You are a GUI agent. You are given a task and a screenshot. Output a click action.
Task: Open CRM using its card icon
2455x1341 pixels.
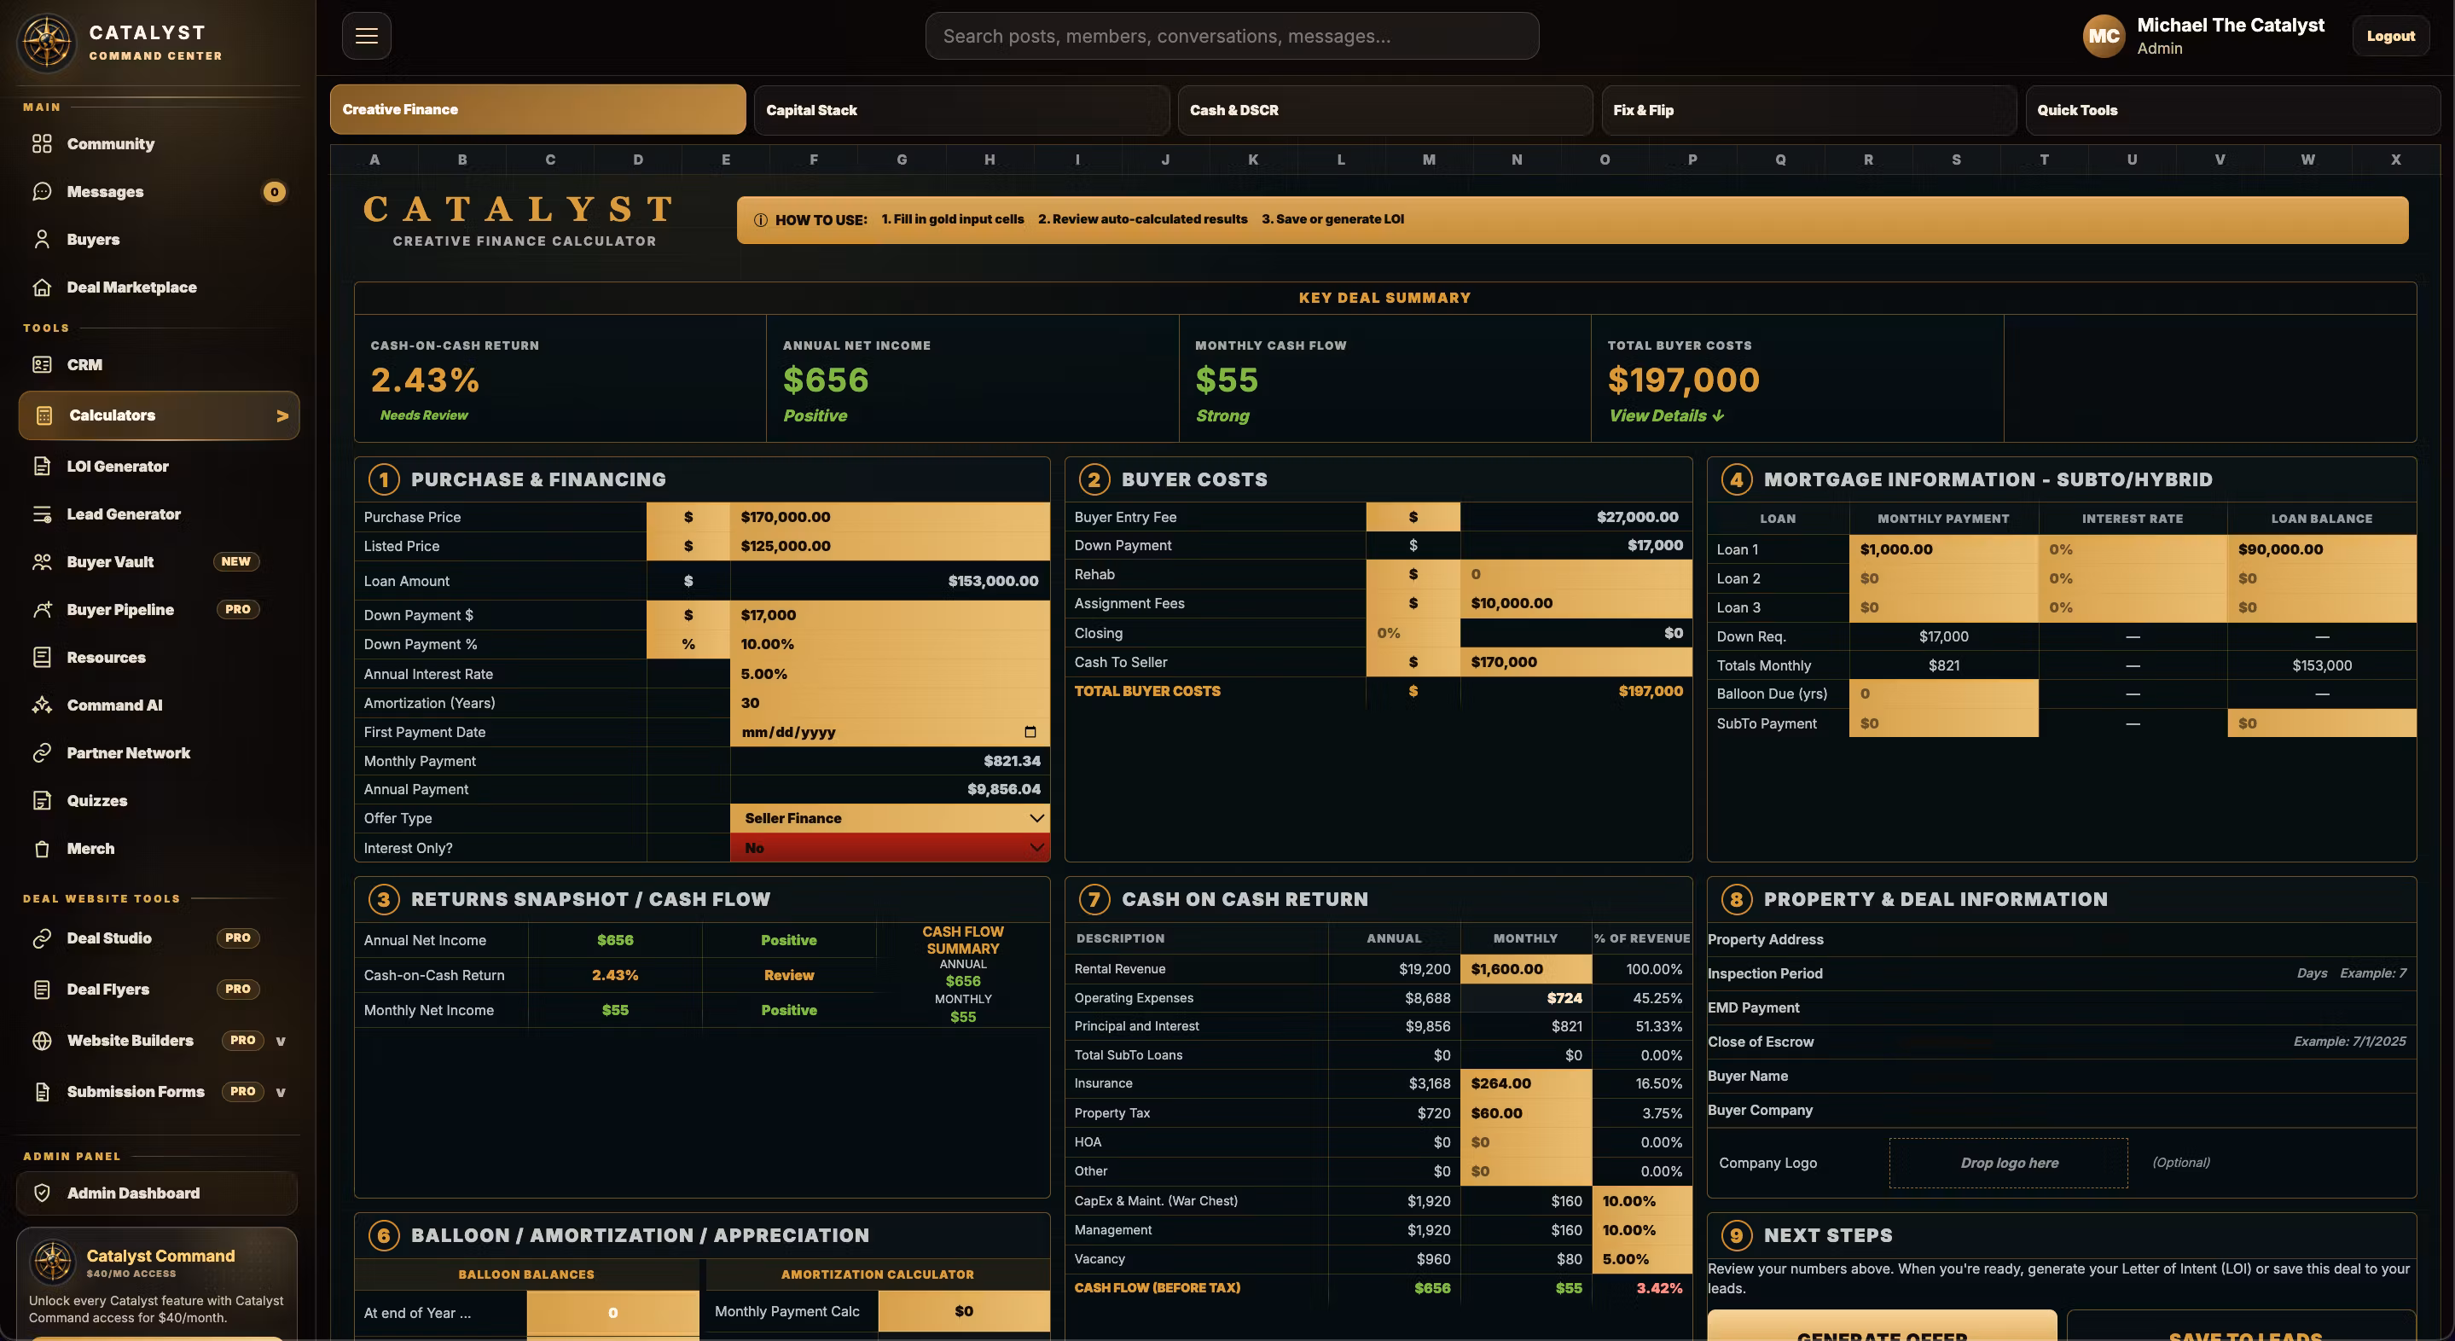click(42, 365)
